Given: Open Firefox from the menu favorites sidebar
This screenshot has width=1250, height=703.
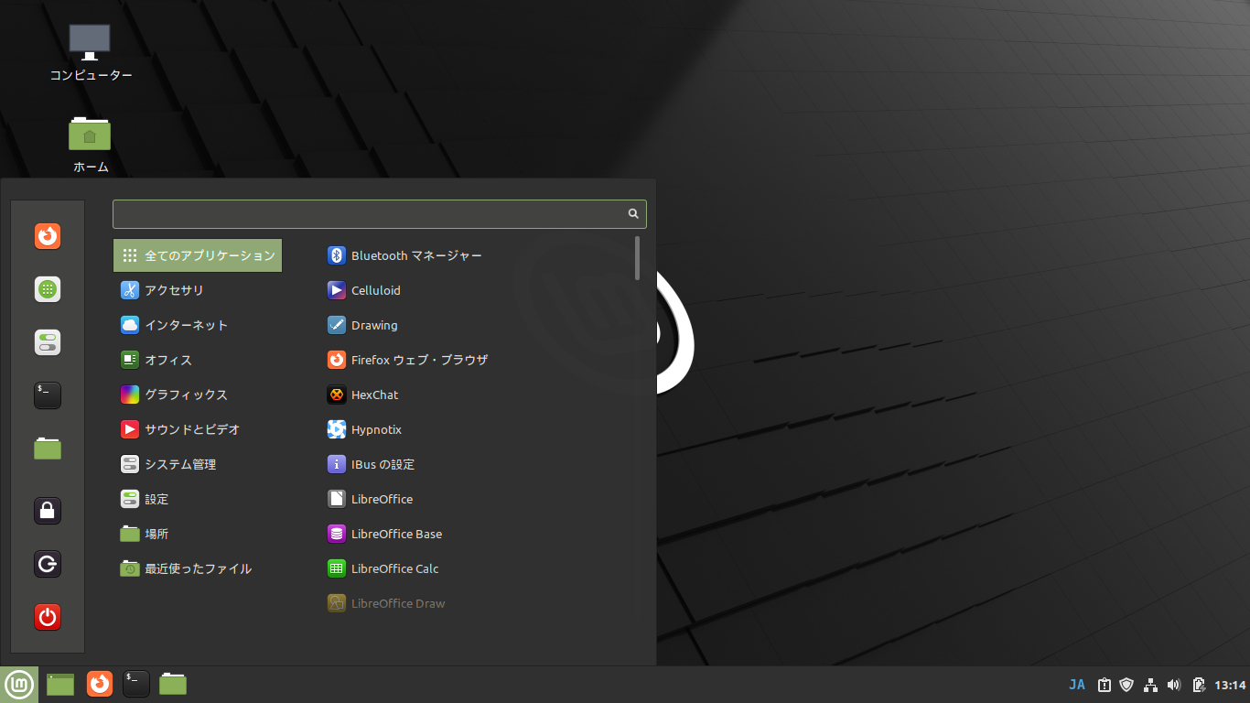Looking at the screenshot, I should click(48, 236).
